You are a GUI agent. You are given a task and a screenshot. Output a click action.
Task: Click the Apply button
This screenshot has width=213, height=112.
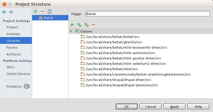click(174, 107)
